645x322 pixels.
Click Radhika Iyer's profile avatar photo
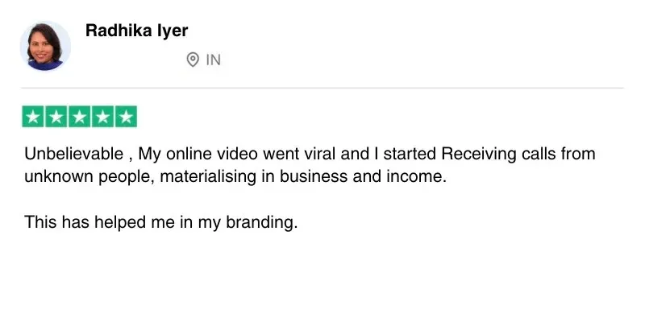[x=45, y=46]
